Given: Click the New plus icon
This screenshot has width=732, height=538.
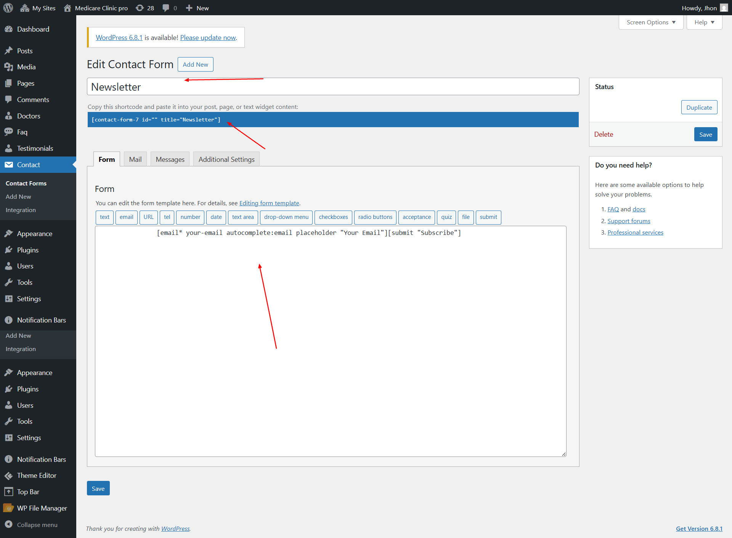Looking at the screenshot, I should click(189, 8).
